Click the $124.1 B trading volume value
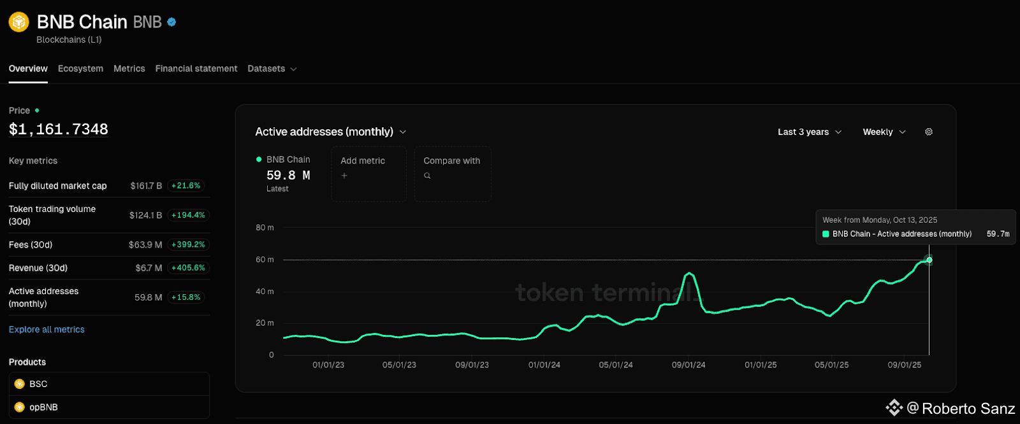This screenshot has width=1020, height=424. (145, 215)
